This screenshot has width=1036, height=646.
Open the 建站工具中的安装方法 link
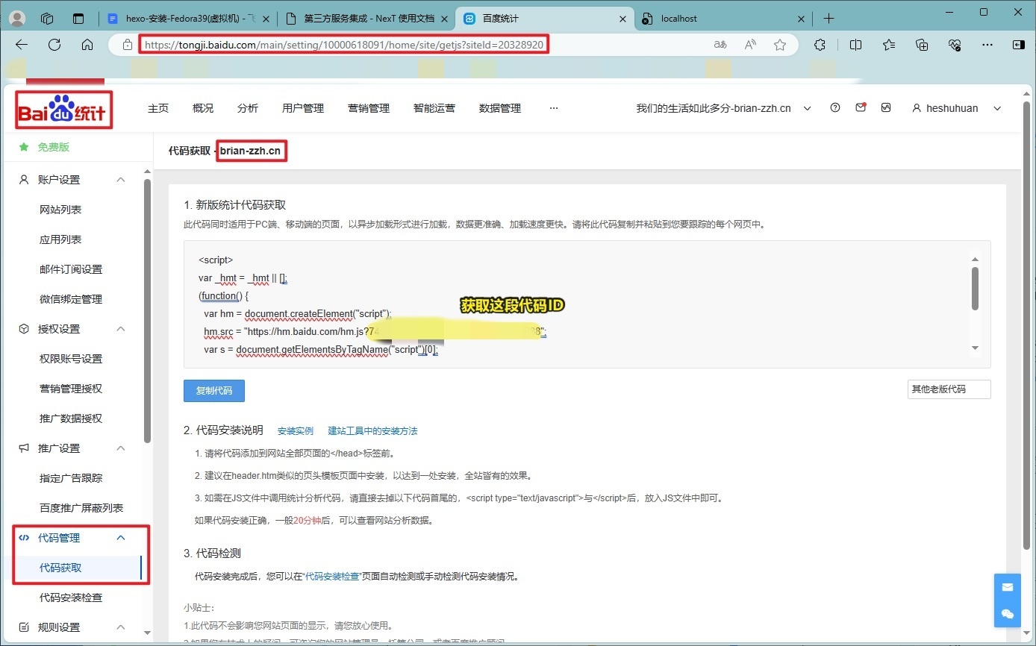click(372, 431)
